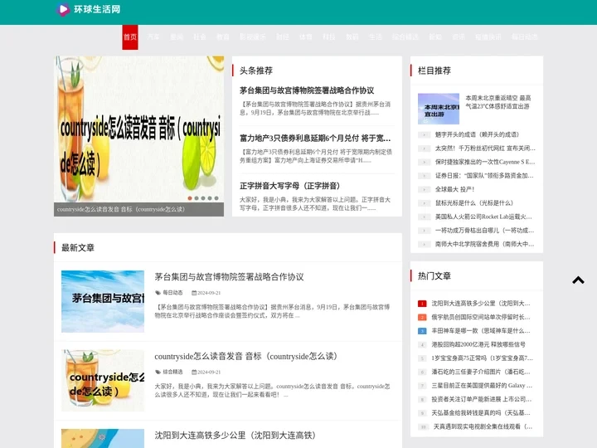
Task: Click the 茅台集团与故宫 article thumbnail
Action: 103,301
